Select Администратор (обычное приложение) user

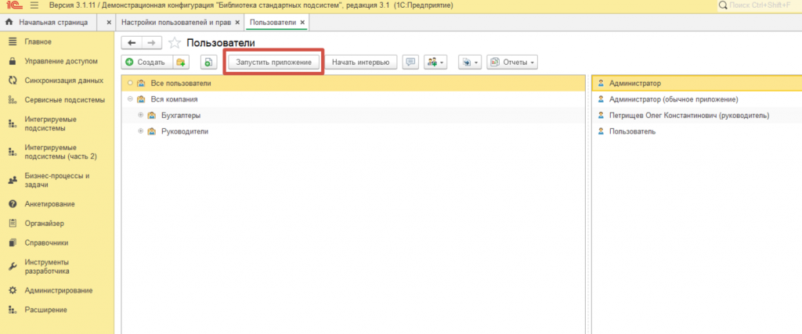pos(696,99)
